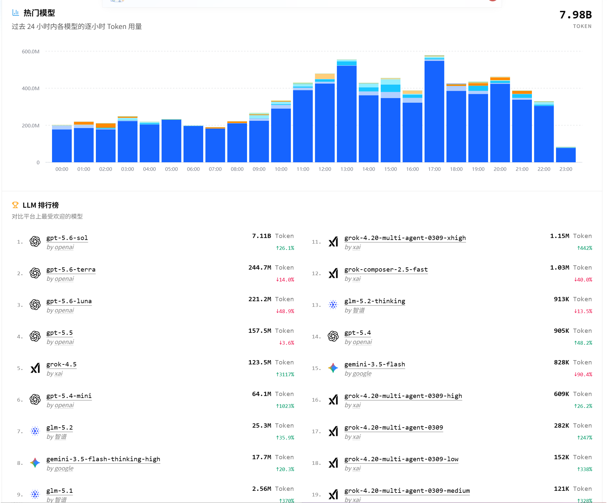Click the OpenAI logo for gpt-5.5

[x=35, y=336]
